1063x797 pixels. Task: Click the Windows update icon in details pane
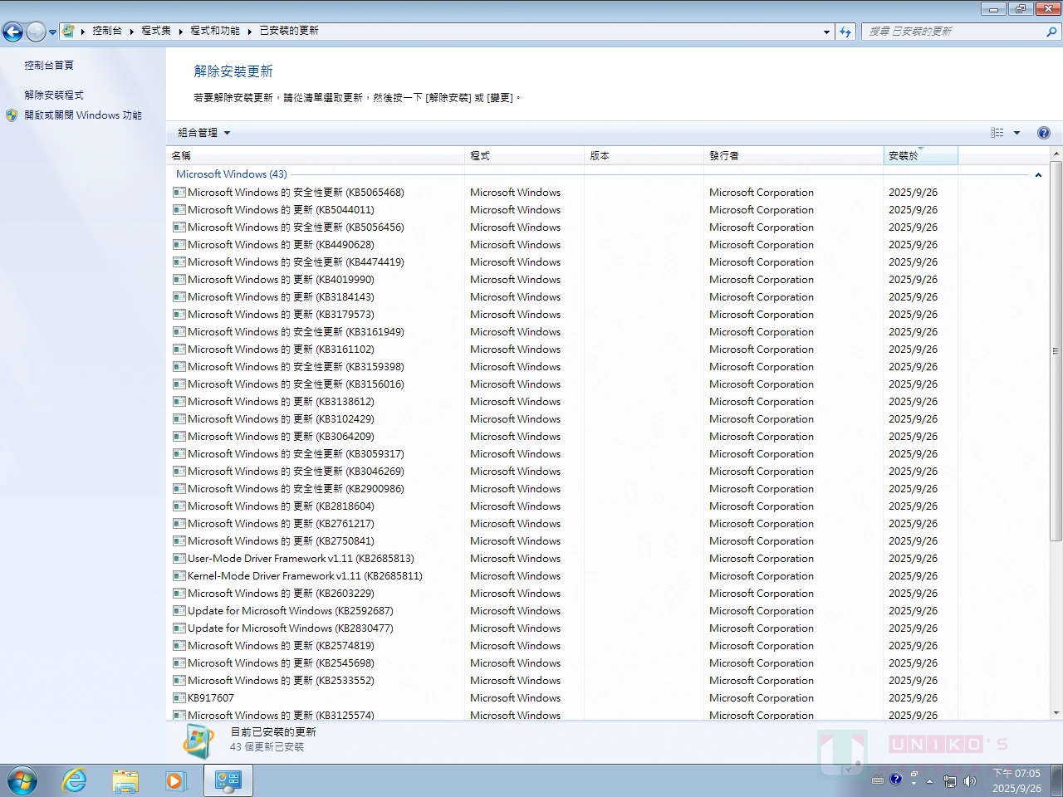click(x=198, y=741)
